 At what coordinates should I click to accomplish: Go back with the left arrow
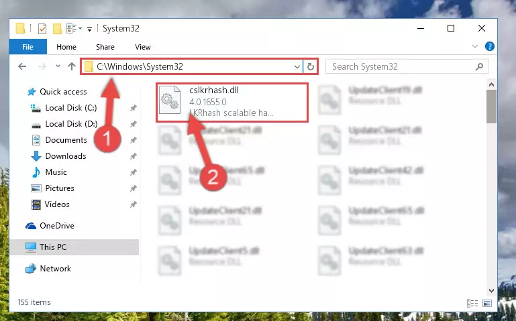coord(22,66)
